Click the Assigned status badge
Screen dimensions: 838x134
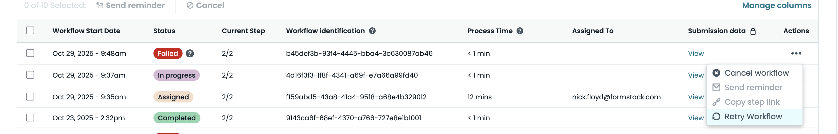click(x=173, y=97)
